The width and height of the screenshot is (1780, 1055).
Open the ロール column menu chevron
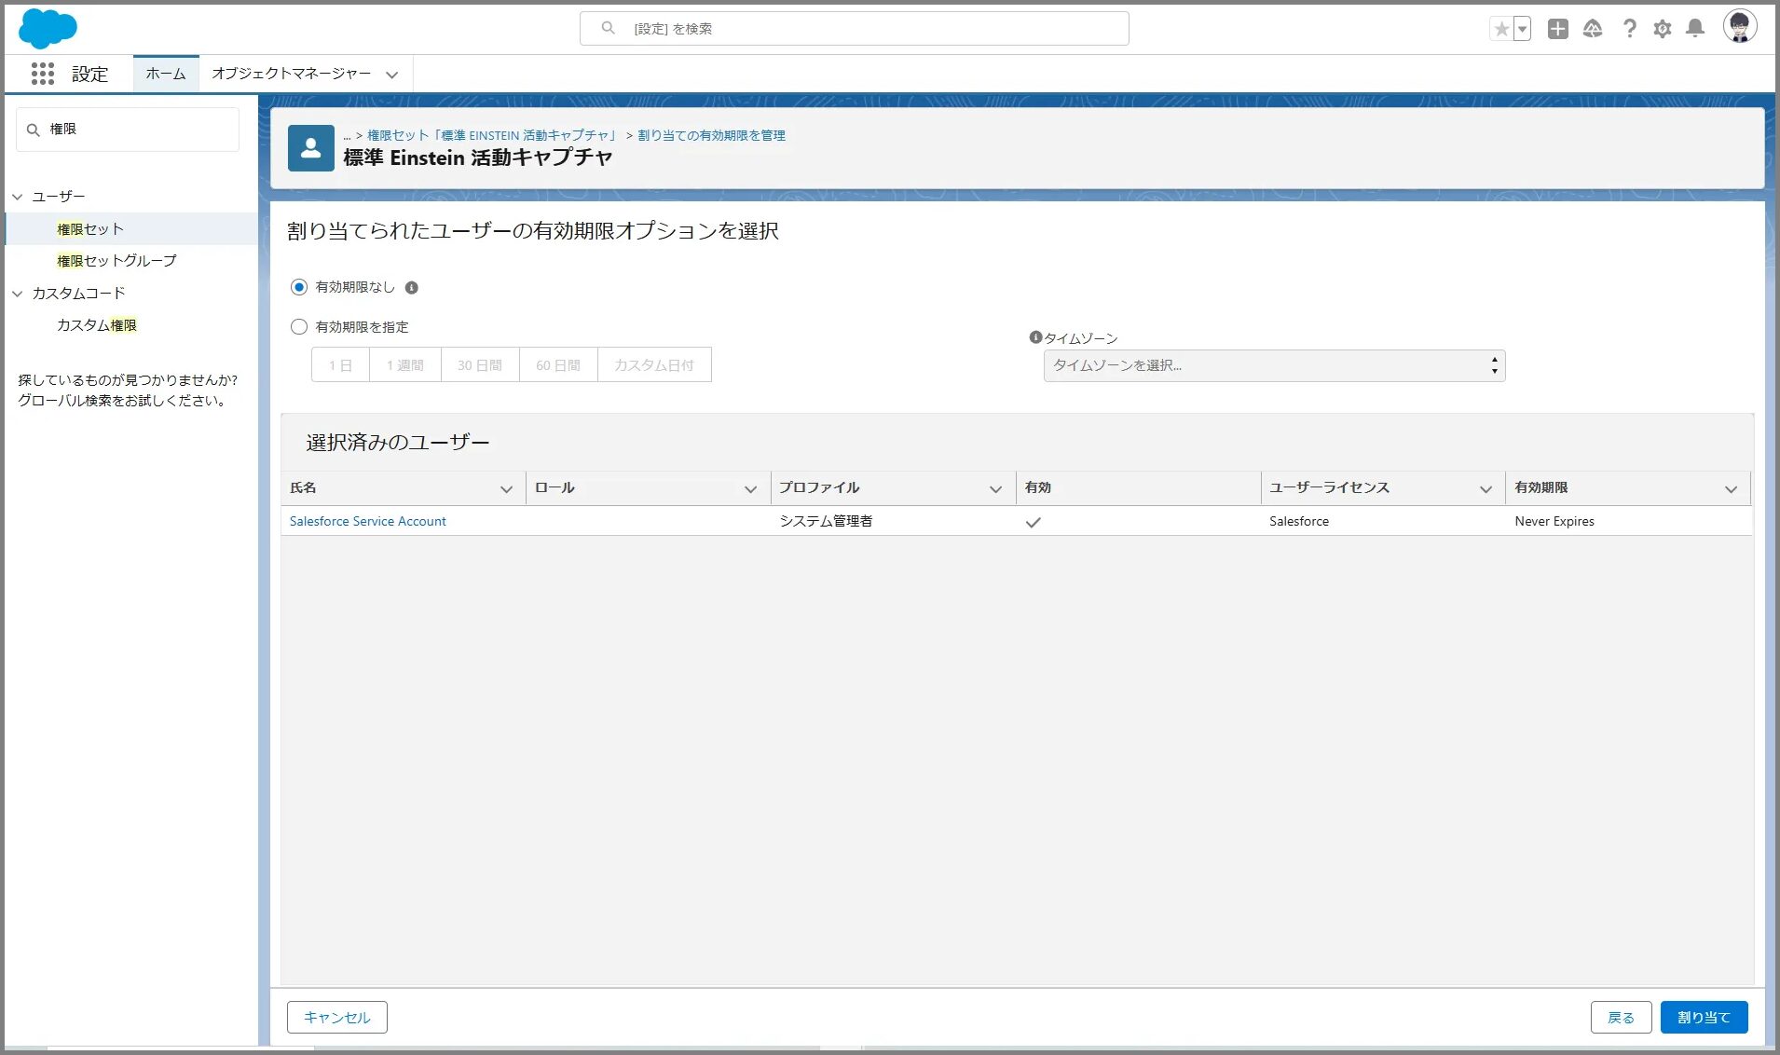pos(750,488)
